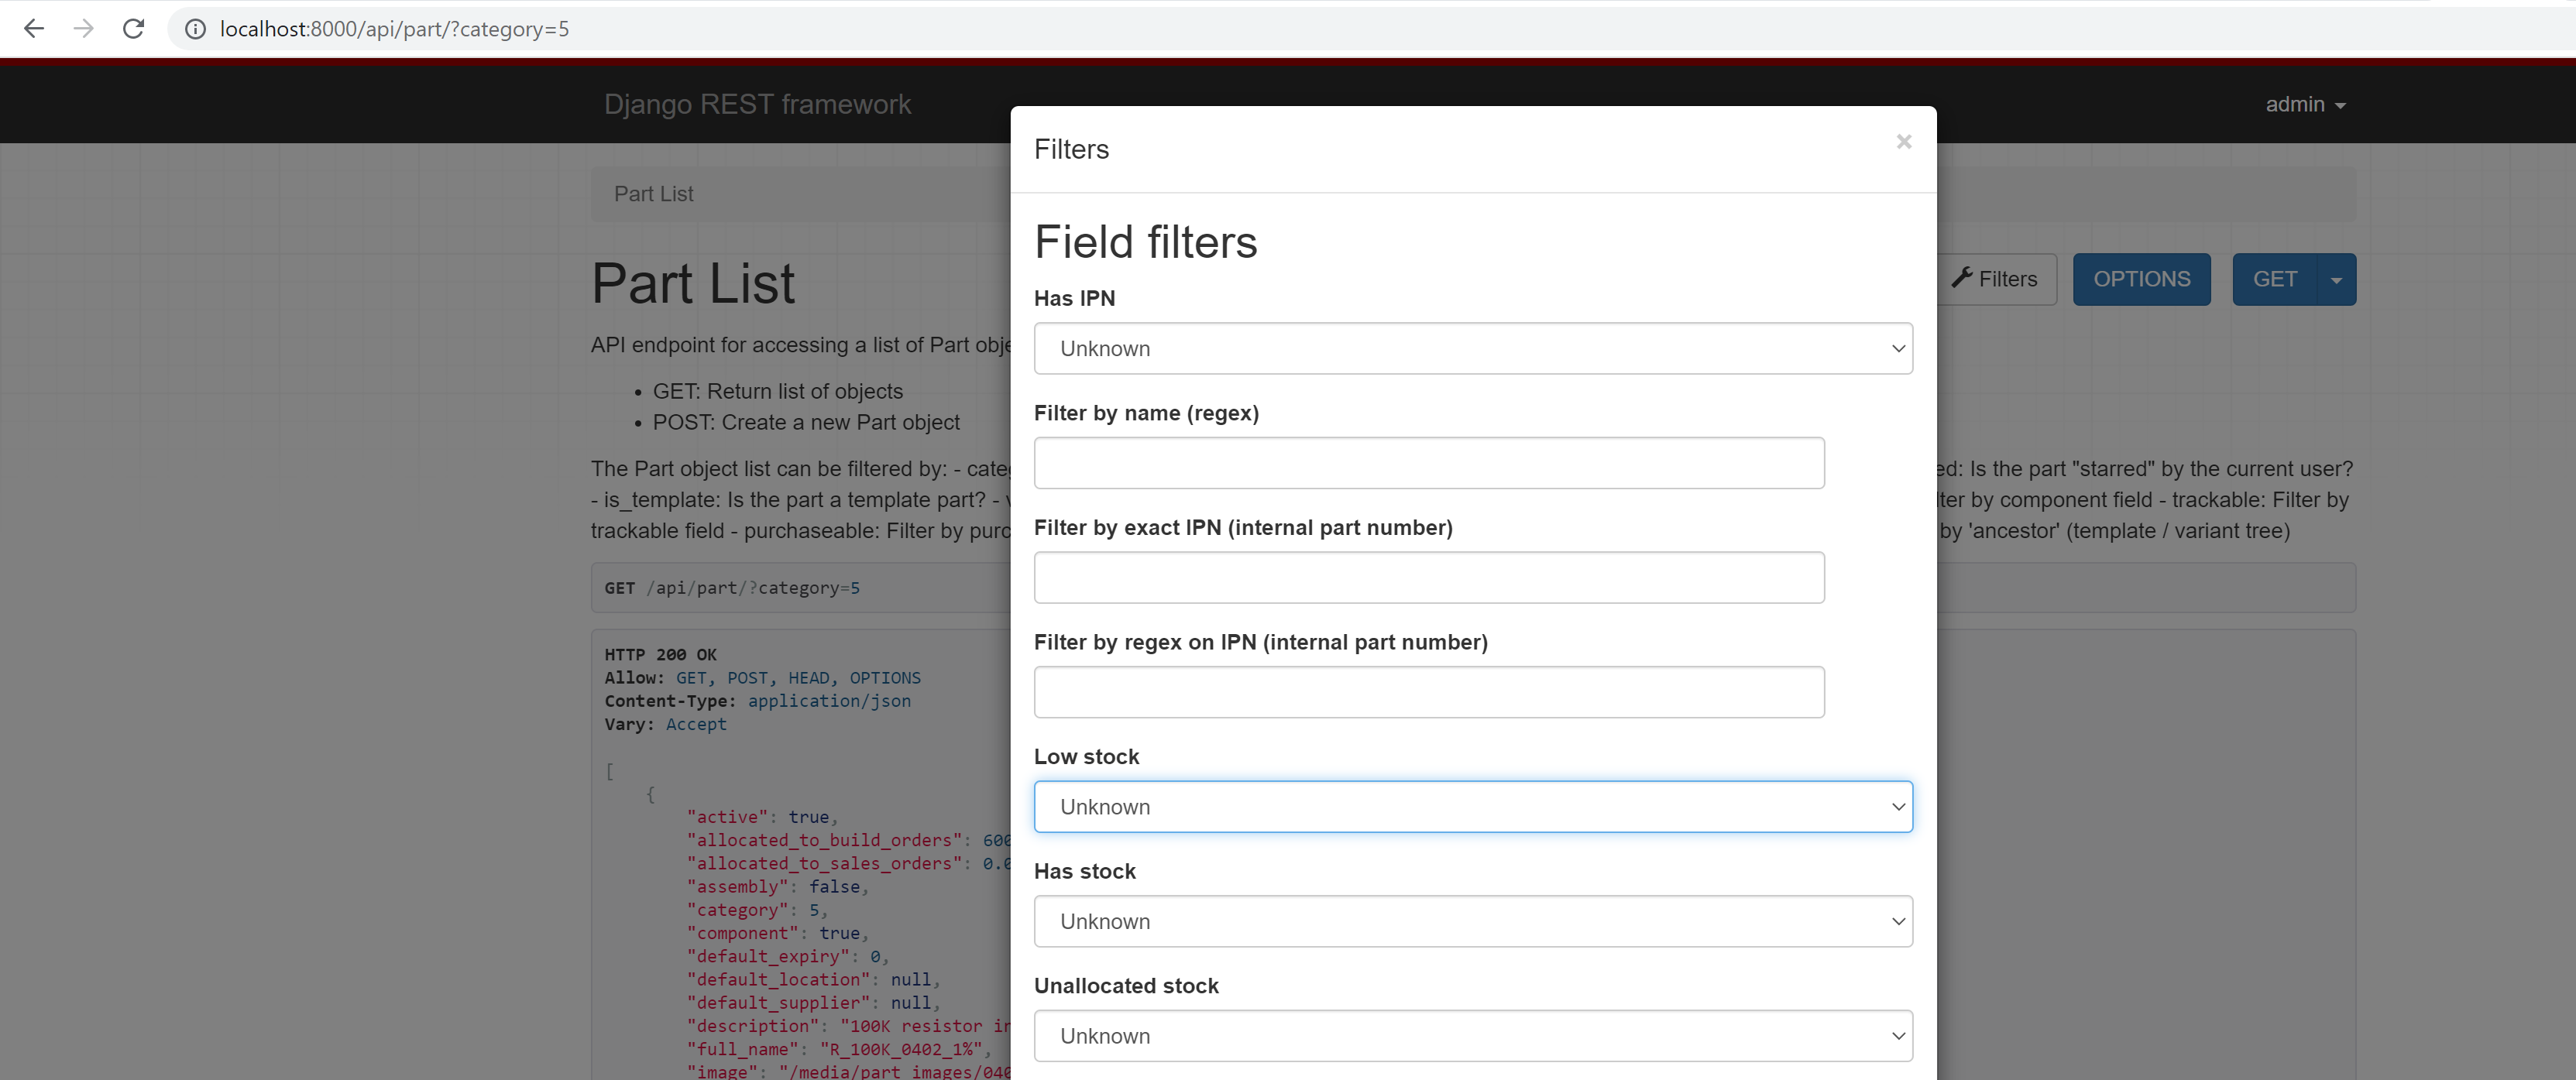Screen dimensions: 2576x1080
Task: Select the Part List breadcrumb
Action: 653,193
